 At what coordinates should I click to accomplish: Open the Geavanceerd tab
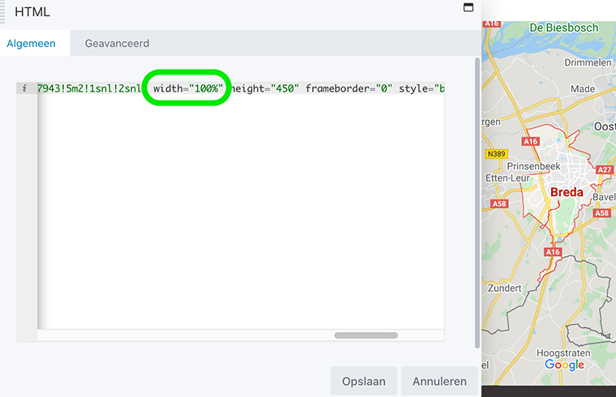(117, 43)
